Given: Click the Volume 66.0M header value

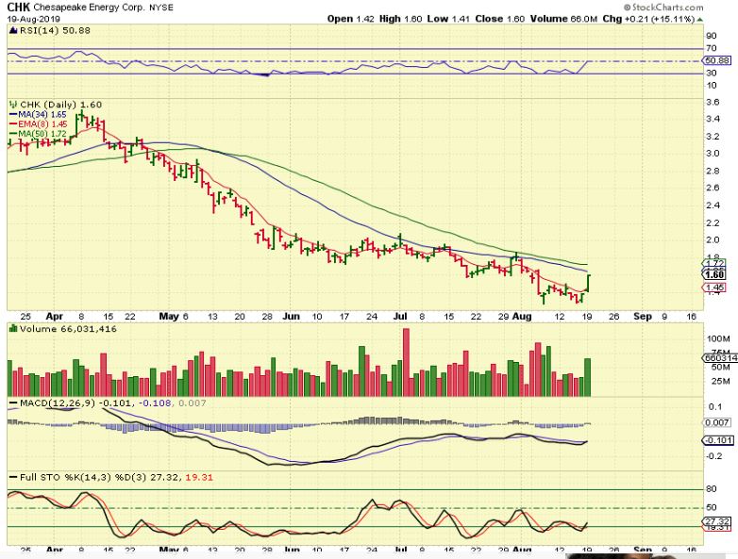Looking at the screenshot, I should tap(563, 19).
